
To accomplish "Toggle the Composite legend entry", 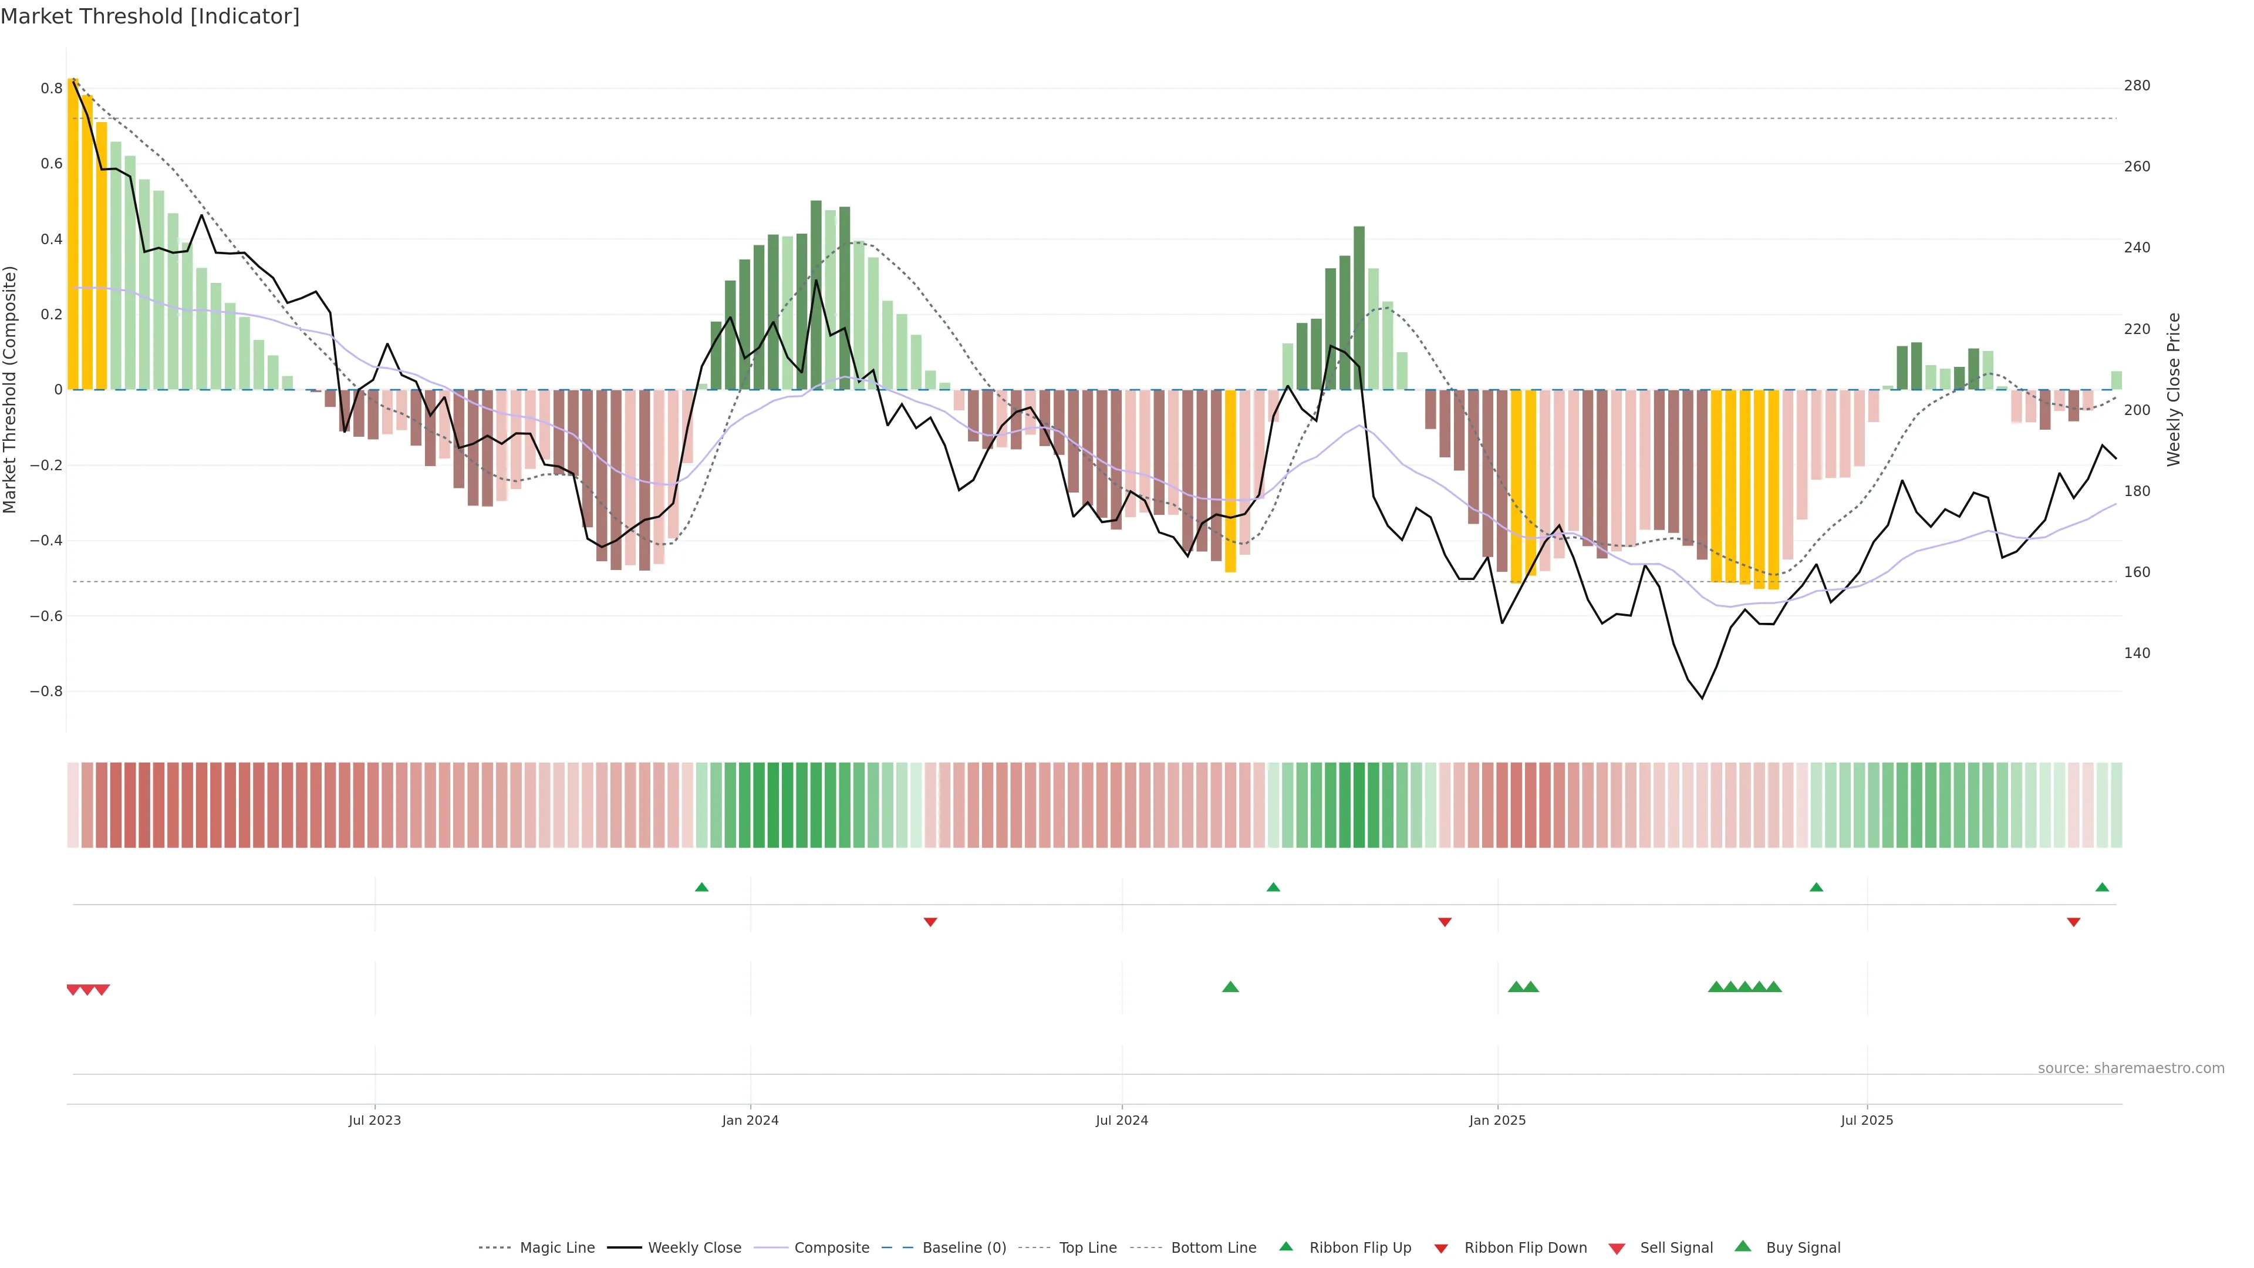I will pos(831,1248).
